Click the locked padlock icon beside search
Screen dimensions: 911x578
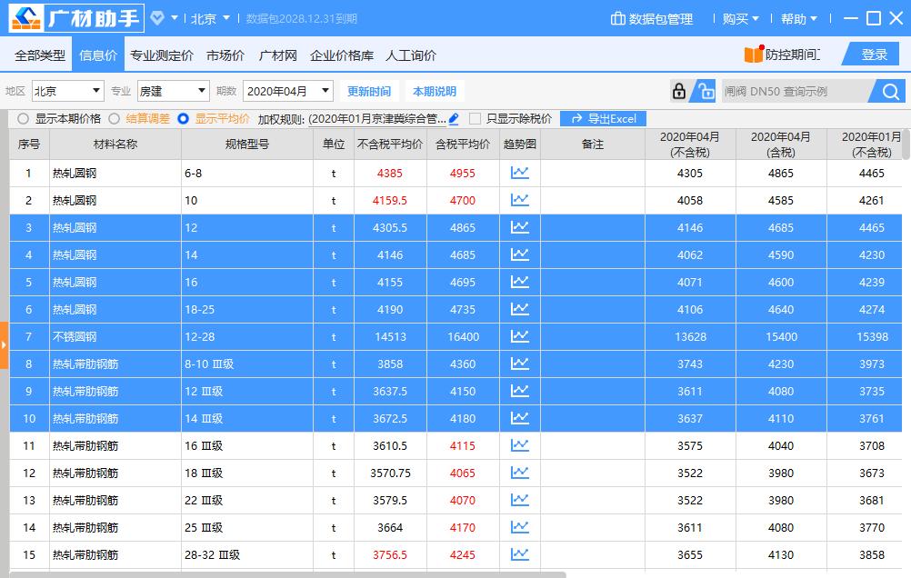pyautogui.click(x=678, y=91)
